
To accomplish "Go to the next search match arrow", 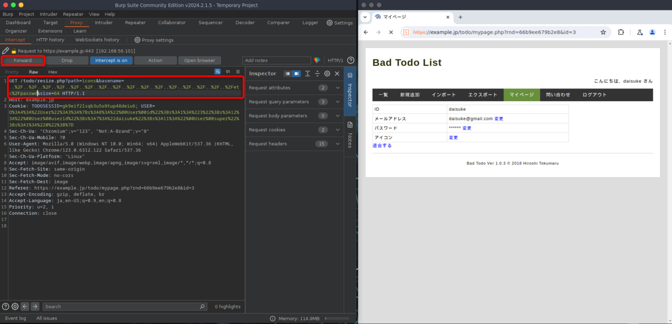I will tap(35, 306).
